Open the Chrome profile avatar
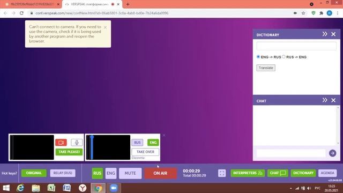 coord(329,13)
